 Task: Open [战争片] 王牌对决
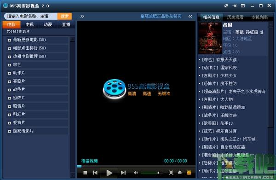pyautogui.click(x=219, y=115)
